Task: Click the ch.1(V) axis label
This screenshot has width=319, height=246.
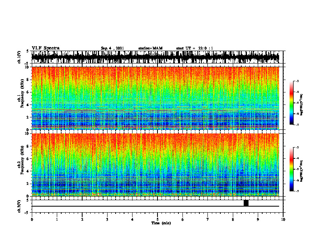Action: pyautogui.click(x=19, y=57)
